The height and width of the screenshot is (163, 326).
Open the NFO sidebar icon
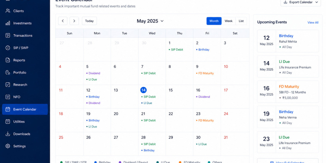tap(8, 97)
